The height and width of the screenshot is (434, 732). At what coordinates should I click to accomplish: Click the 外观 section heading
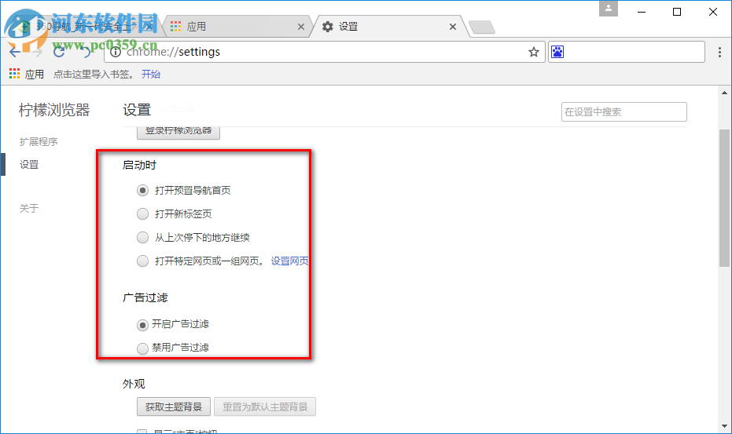[x=134, y=384]
